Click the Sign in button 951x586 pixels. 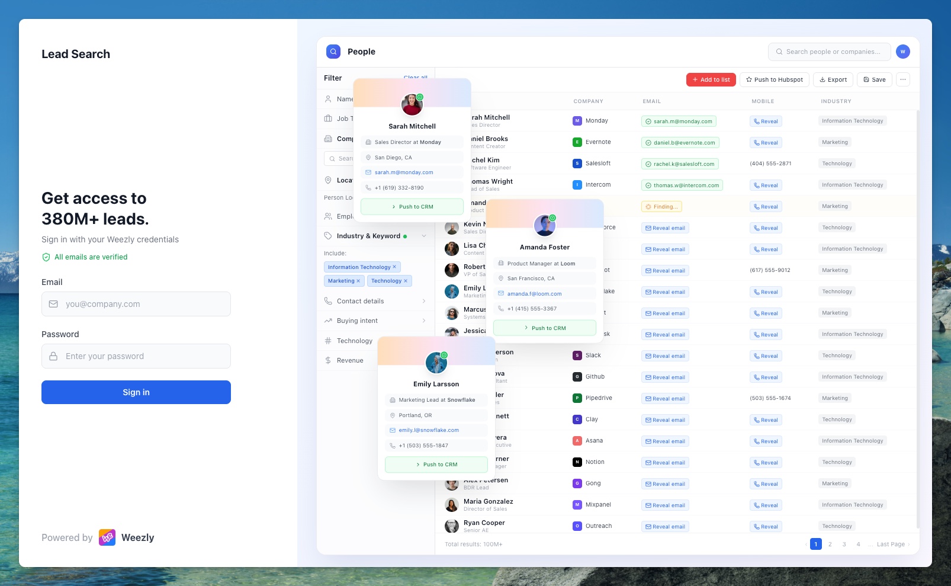tap(136, 392)
